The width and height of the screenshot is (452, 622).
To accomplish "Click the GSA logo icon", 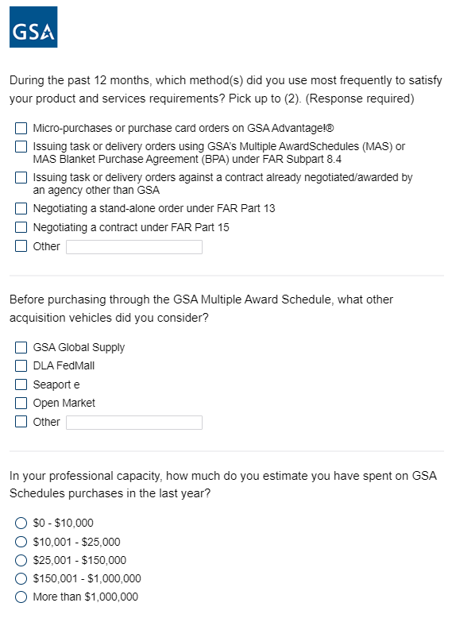I will [x=33, y=27].
